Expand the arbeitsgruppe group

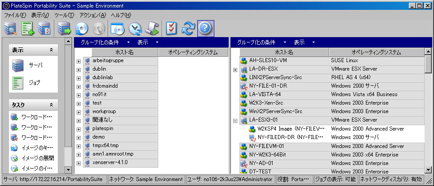pos(79,62)
